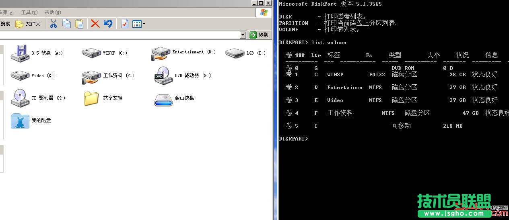Click the Paste clipboard toolbar icon
509x220 pixels.
coord(79,24)
